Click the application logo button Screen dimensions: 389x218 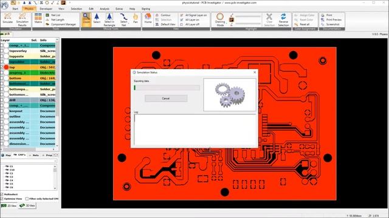click(4, 5)
